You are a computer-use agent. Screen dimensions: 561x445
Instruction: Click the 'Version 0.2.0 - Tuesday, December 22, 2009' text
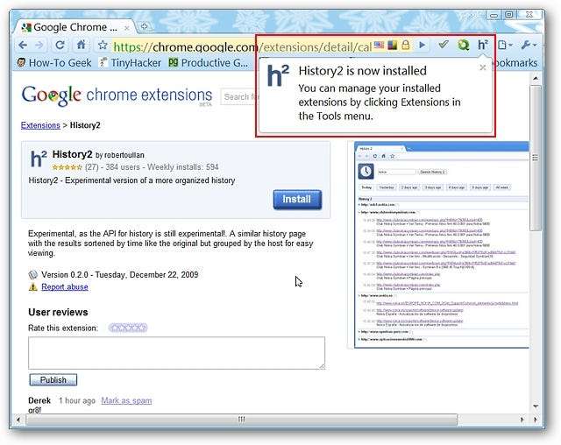120,275
